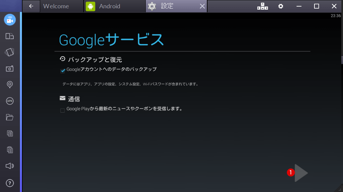Go back using the arrow button

[31, 6]
